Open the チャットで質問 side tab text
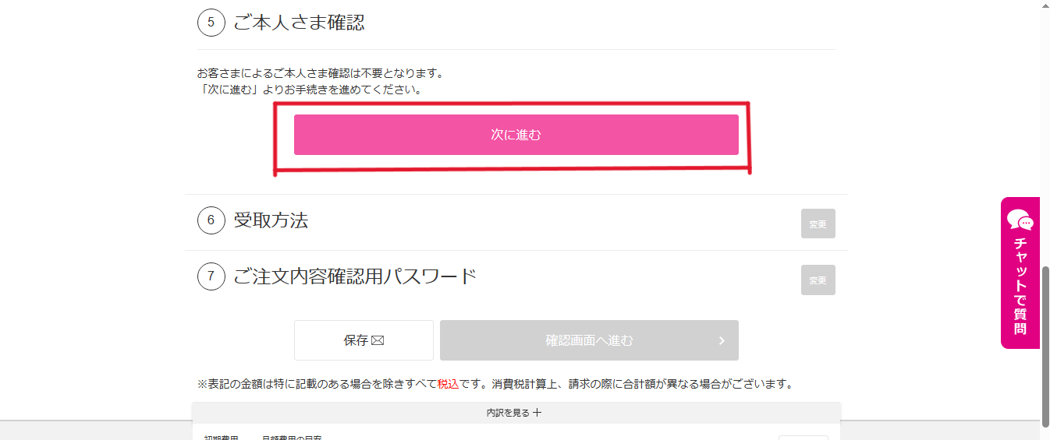 click(x=1020, y=286)
